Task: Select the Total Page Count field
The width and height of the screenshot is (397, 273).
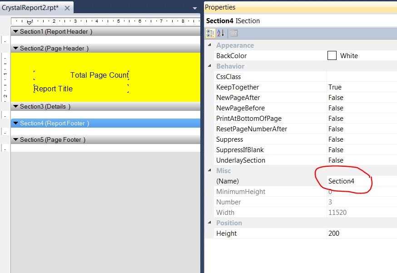Action: pos(81,75)
